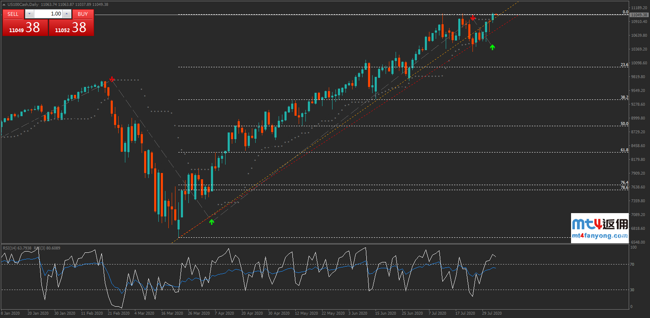Select green buy arrow at late July 2020
The width and height of the screenshot is (650, 318).
492,47
